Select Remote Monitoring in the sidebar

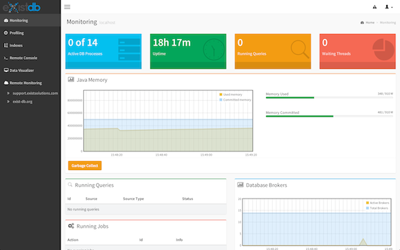point(30,83)
